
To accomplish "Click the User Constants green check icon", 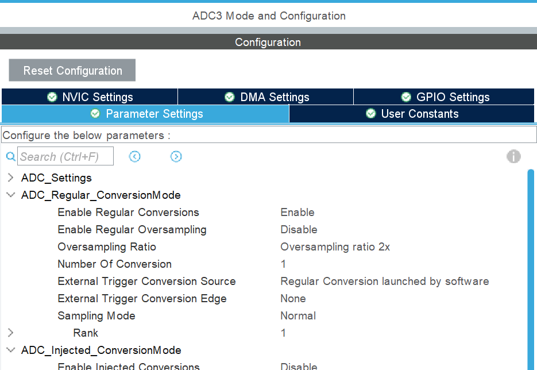I will coord(371,114).
